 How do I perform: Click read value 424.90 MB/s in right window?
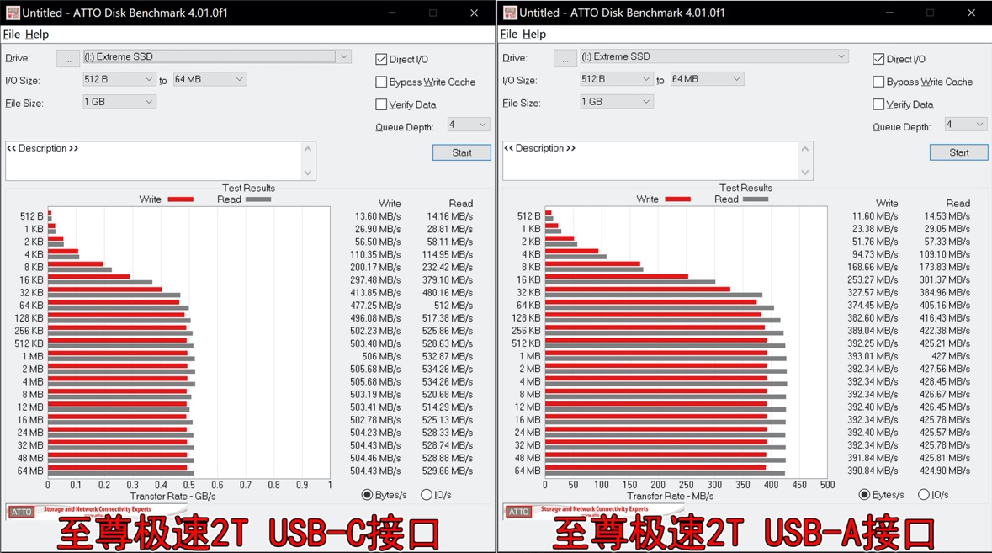(x=945, y=471)
